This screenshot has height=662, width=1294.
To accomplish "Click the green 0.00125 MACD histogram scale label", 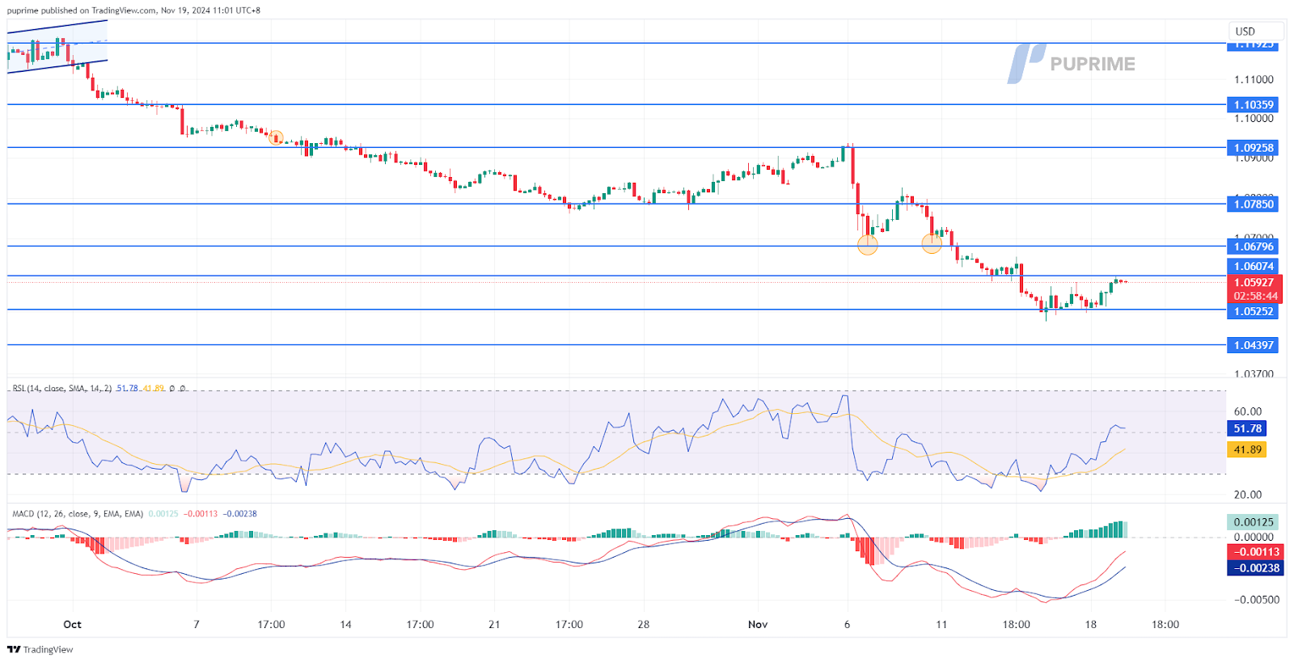I will pyautogui.click(x=1254, y=522).
